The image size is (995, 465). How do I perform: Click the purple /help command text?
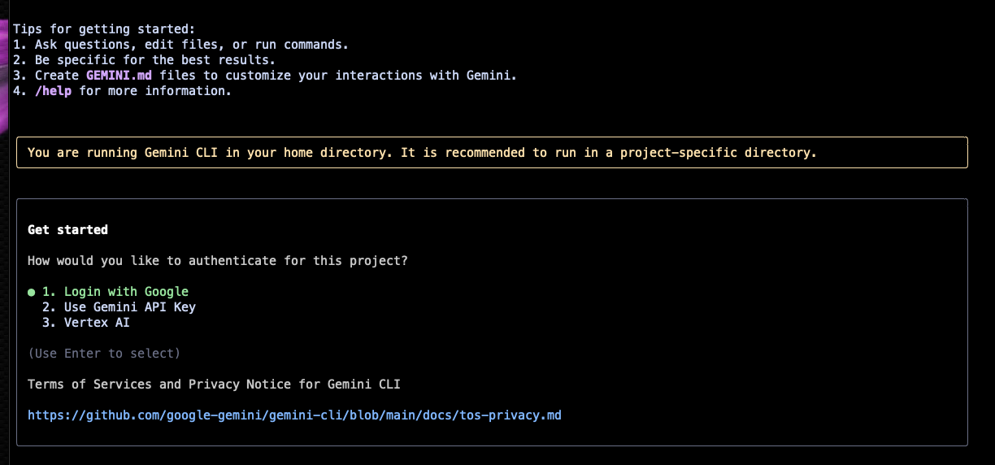tap(53, 91)
